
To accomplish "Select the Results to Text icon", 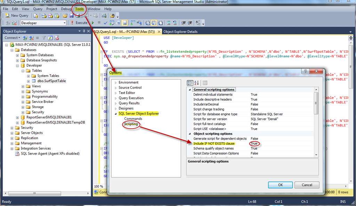I will [x=147, y=23].
